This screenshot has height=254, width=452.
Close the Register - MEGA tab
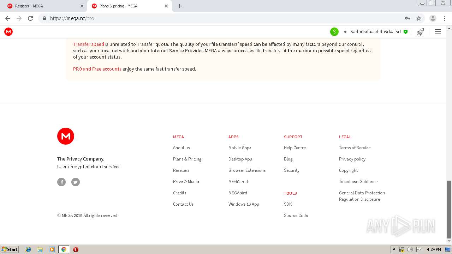point(82,6)
